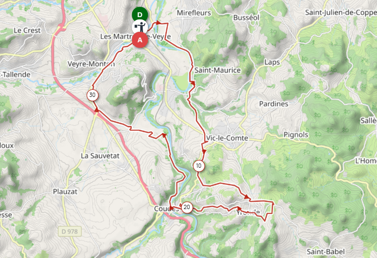Click the route direction arrow near Mirefleurs

(158, 23)
